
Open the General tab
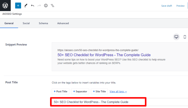(x=9, y=23)
